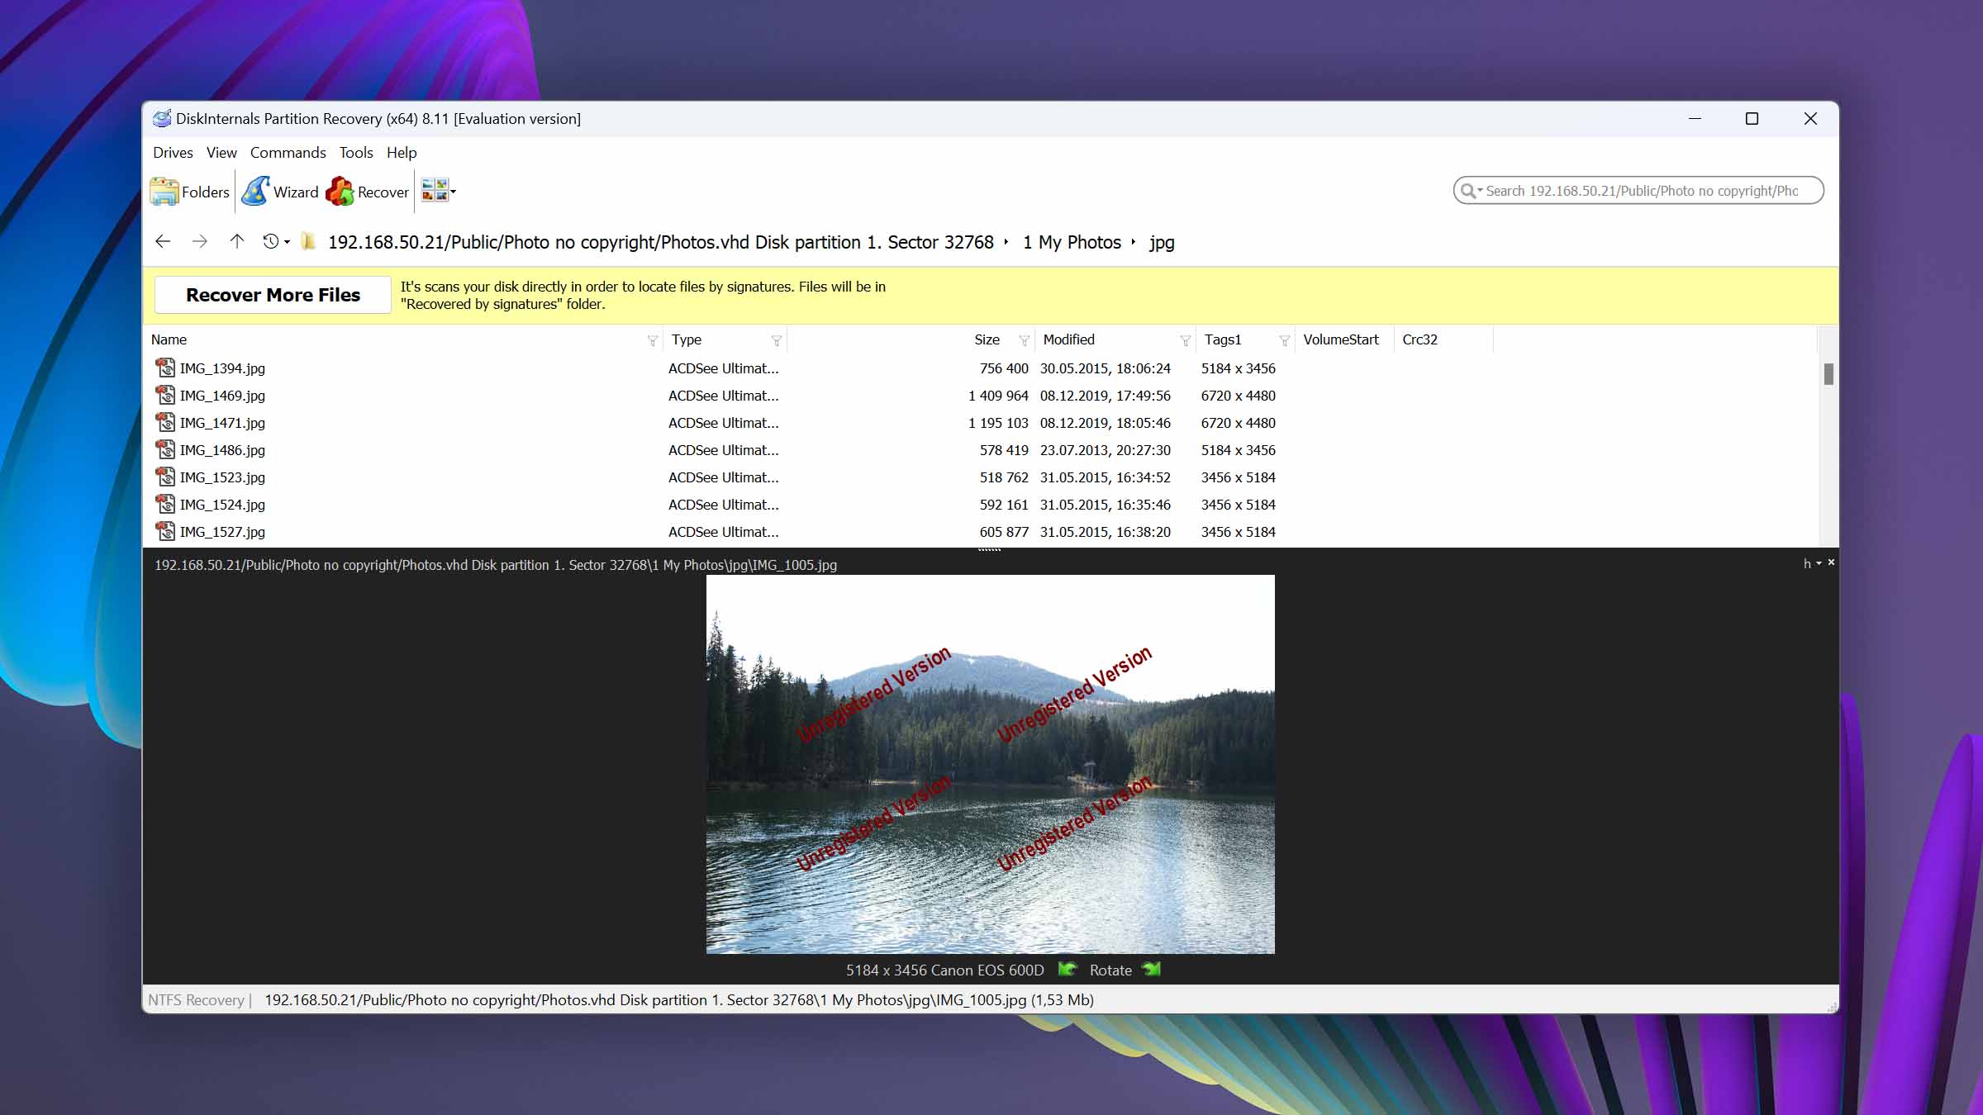
Task: Open the preview pane 'h' options dropdown
Action: [x=1812, y=563]
